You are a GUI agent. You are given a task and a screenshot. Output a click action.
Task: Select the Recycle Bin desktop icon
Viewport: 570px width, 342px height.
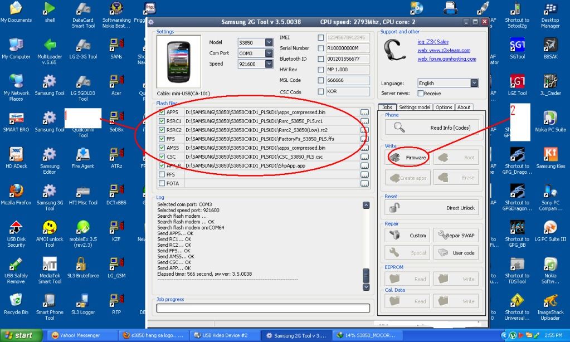point(16,304)
